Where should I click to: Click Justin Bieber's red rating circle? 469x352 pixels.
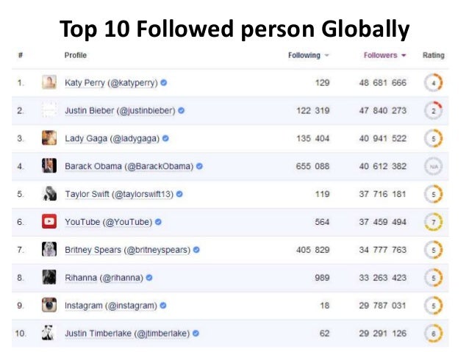point(434,110)
